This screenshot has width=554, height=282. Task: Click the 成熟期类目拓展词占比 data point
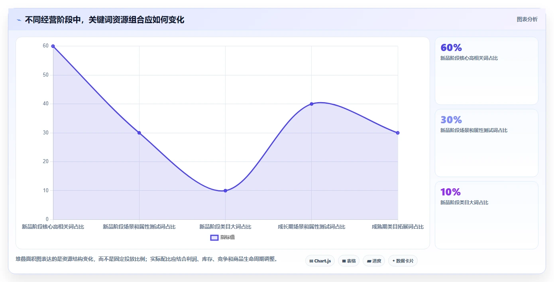398,133
